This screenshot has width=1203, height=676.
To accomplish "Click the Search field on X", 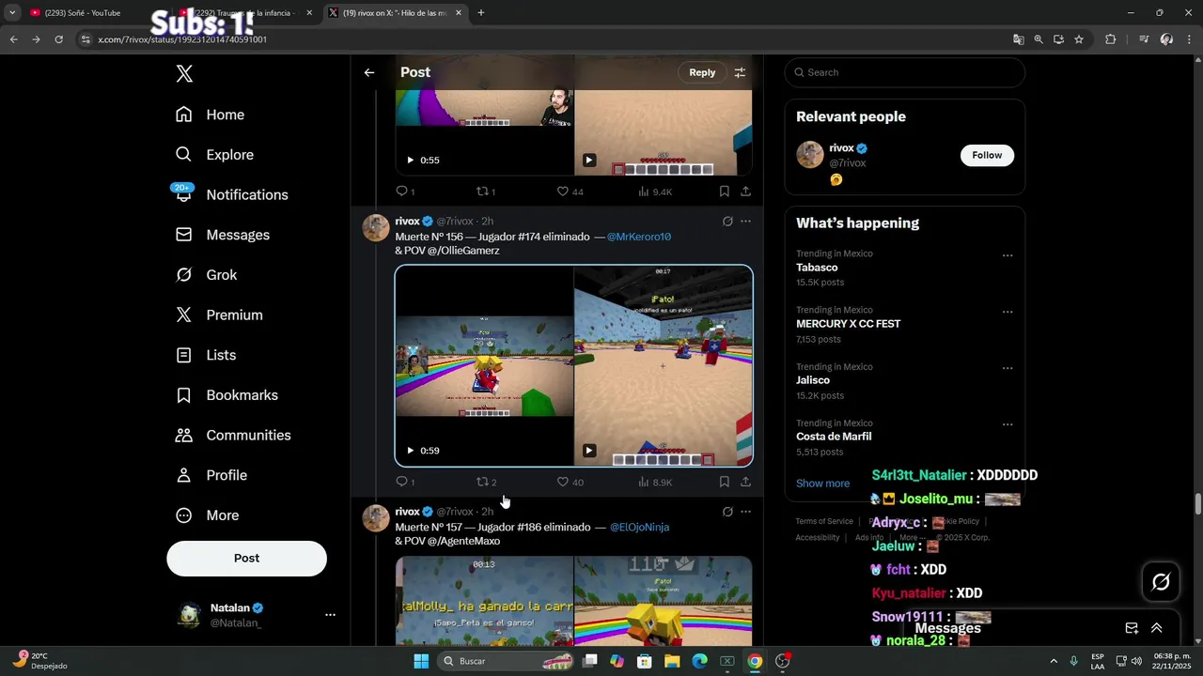I will coord(904,72).
